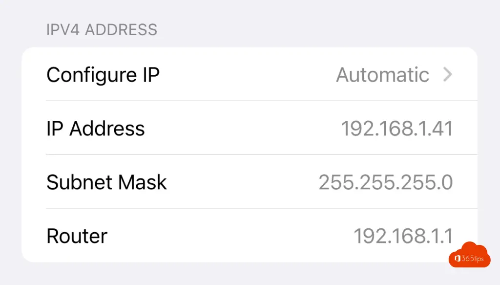500x285 pixels.
Task: Click inside the IPv4 settings card
Action: tap(250, 155)
